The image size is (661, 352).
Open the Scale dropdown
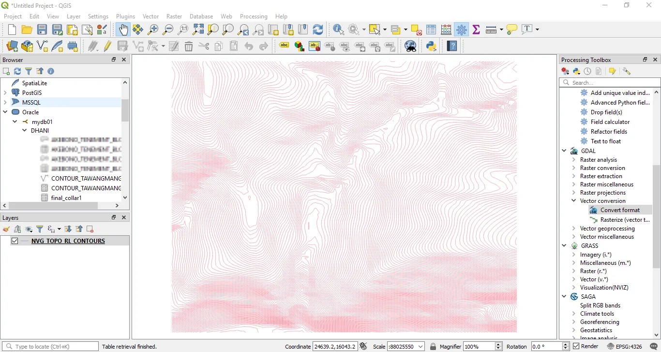420,346
